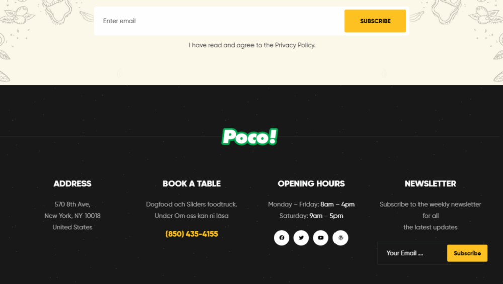Click the OPENING HOURS heading
The height and width of the screenshot is (284, 503).
311,184
